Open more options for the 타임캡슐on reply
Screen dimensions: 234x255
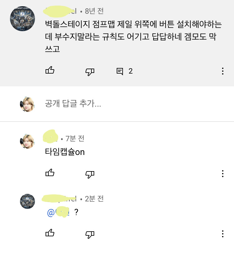tap(222, 173)
